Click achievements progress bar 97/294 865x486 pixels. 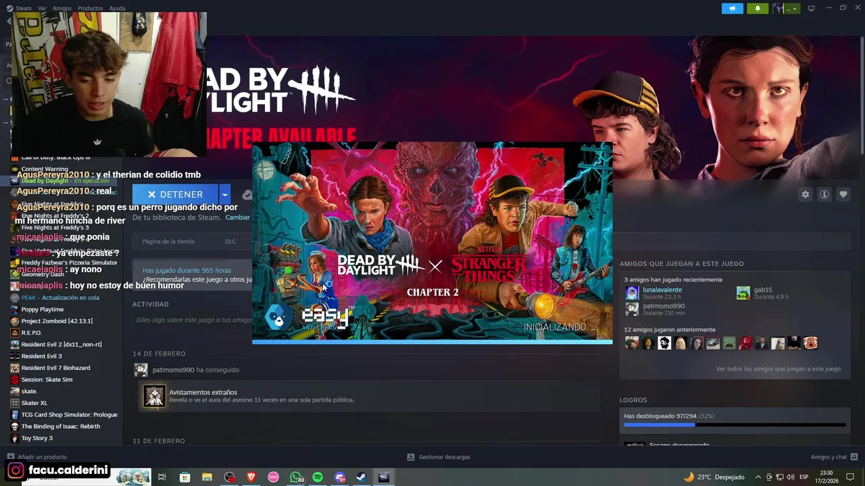tap(735, 425)
